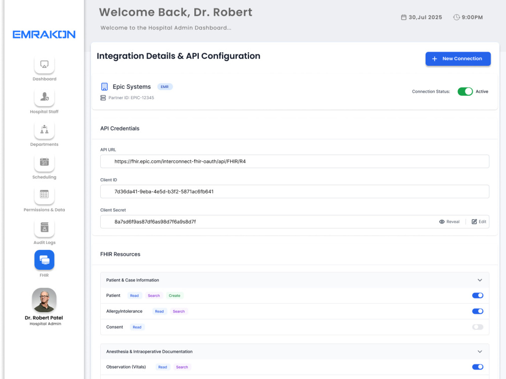Collapse Anesthesia & Intraoperative Documentation section
This screenshot has height=379, width=506.
pyautogui.click(x=480, y=352)
